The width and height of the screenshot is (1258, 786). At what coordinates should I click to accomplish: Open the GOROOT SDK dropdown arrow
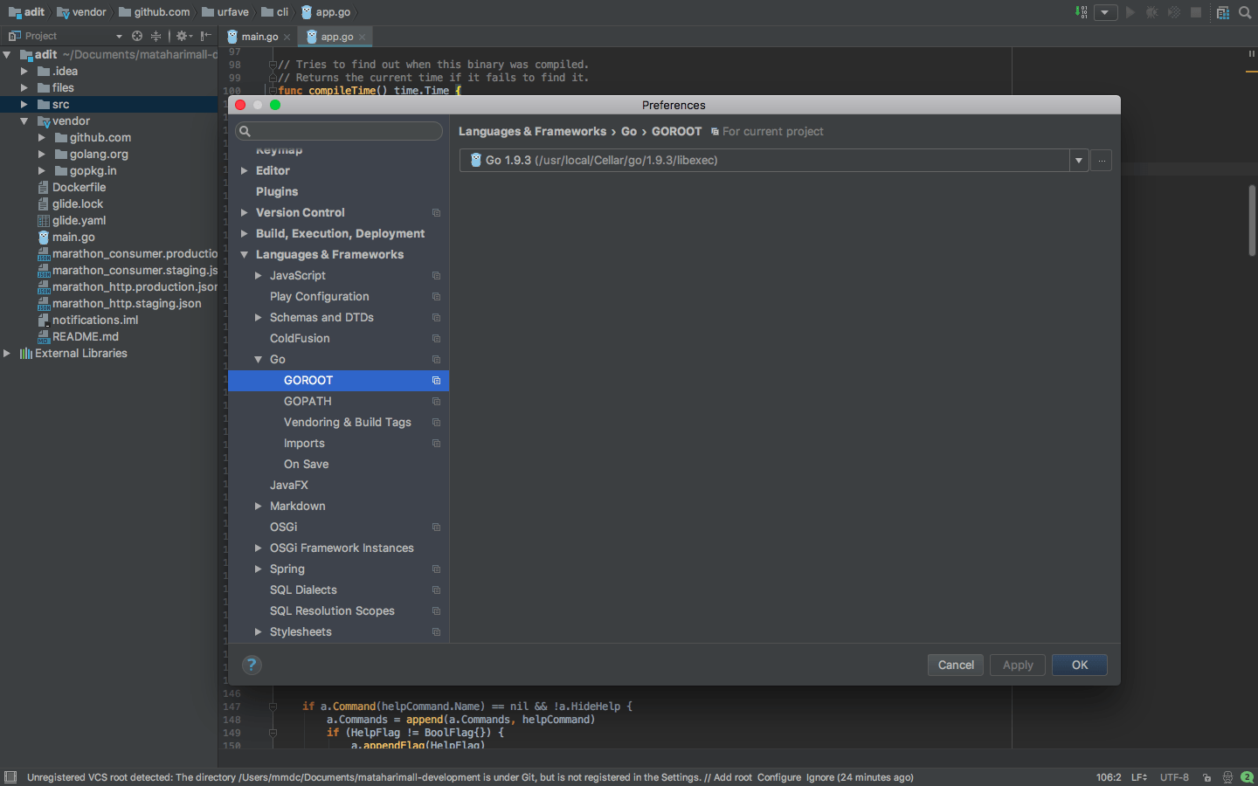1079,161
